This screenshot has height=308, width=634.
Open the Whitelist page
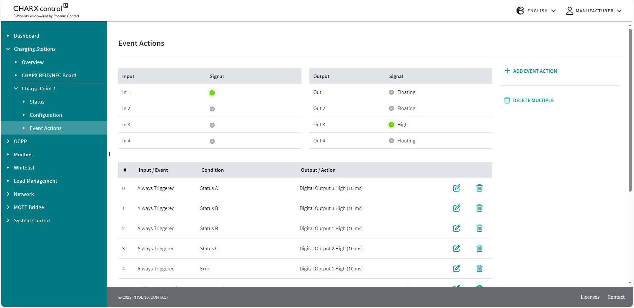(24, 168)
